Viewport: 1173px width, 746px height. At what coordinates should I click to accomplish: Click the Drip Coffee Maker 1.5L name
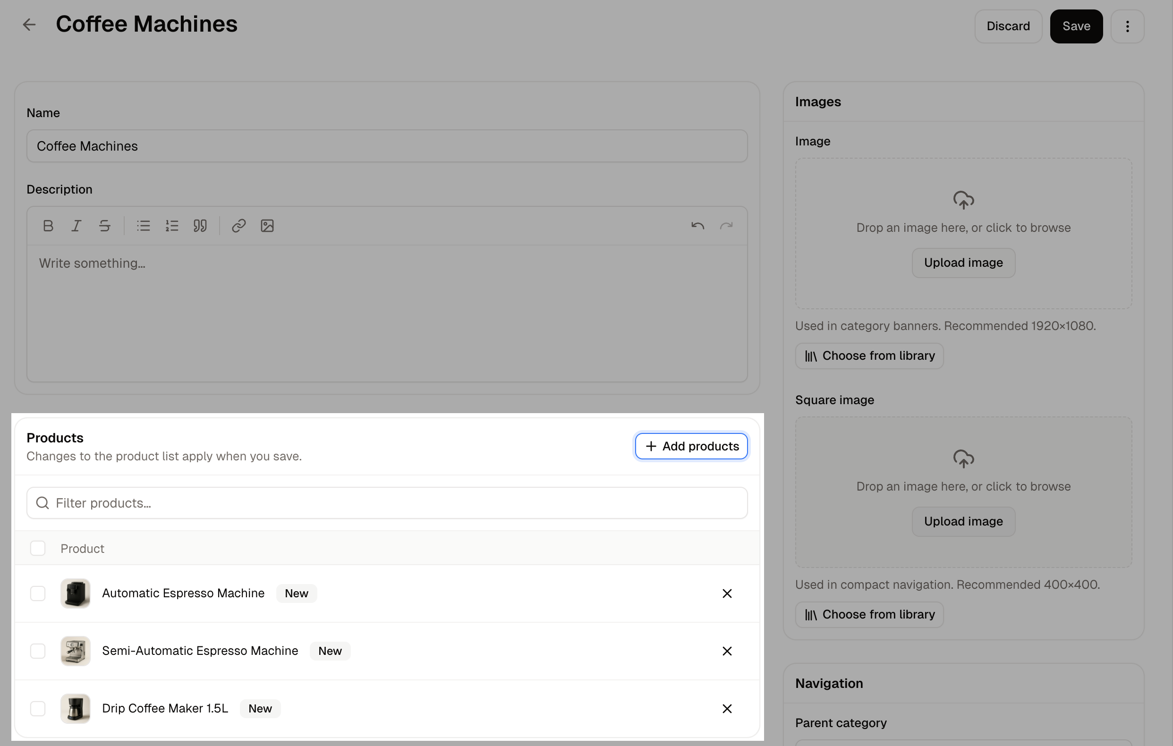(x=165, y=709)
